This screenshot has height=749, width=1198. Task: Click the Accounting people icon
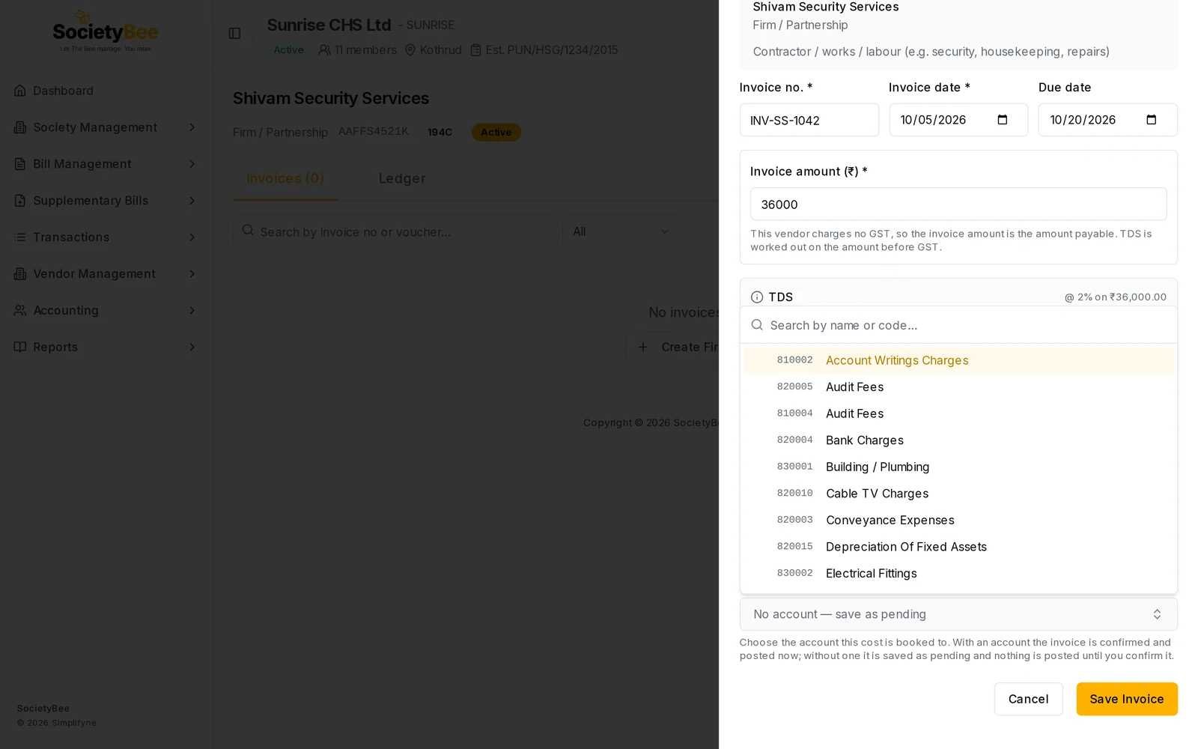click(x=20, y=311)
